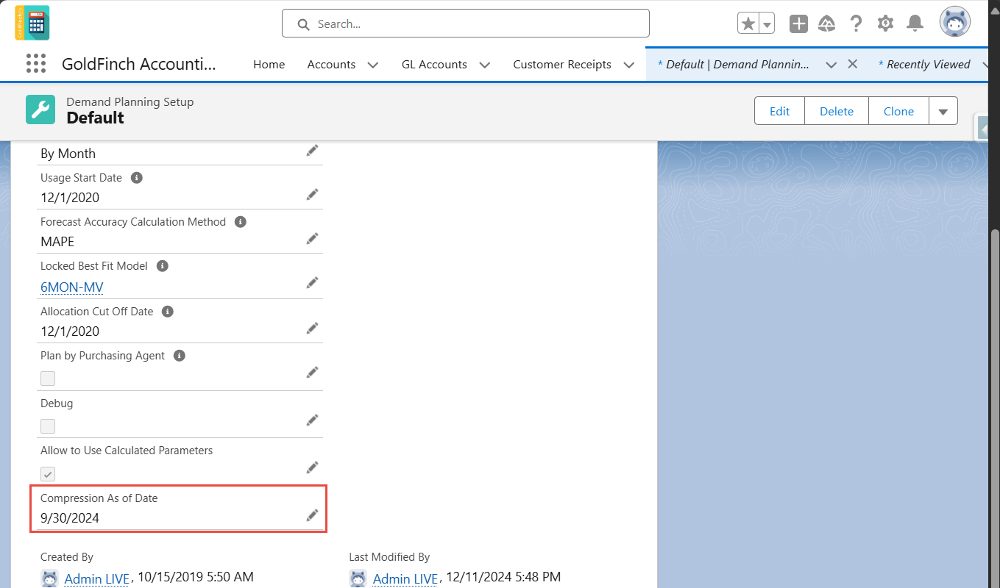The height and width of the screenshot is (588, 1000).
Task: Open the Global Actions plus icon
Action: click(798, 24)
